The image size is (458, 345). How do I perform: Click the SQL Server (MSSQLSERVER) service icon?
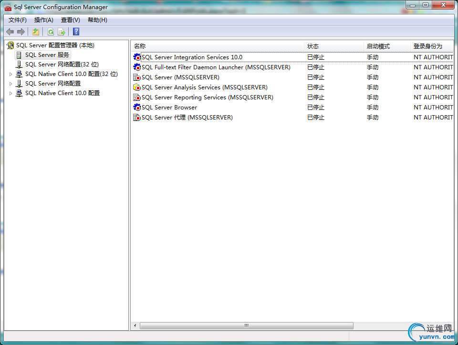137,77
